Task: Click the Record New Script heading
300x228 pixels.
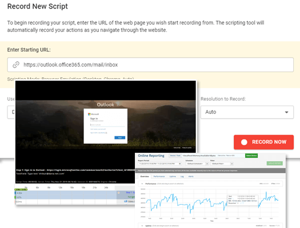Action: coord(38,6)
